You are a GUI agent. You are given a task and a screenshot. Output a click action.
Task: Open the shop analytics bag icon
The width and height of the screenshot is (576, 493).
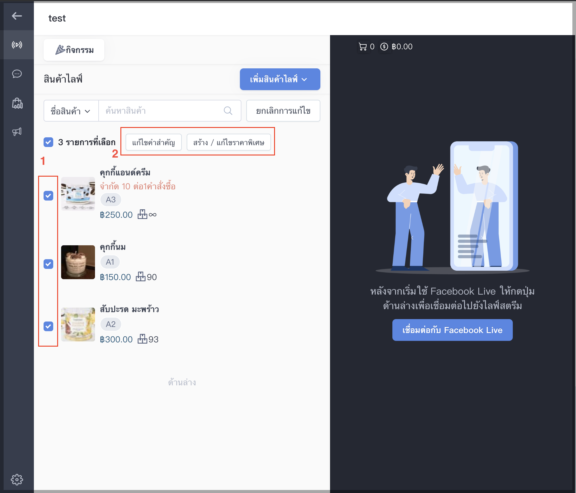click(x=17, y=103)
